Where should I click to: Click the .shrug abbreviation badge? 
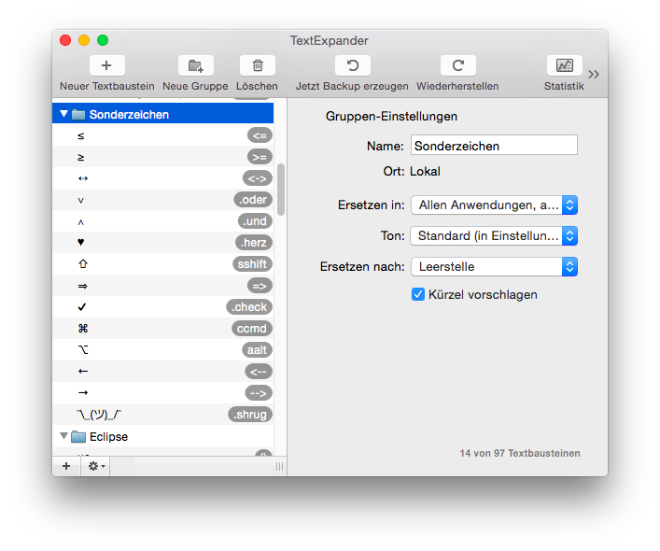(250, 415)
